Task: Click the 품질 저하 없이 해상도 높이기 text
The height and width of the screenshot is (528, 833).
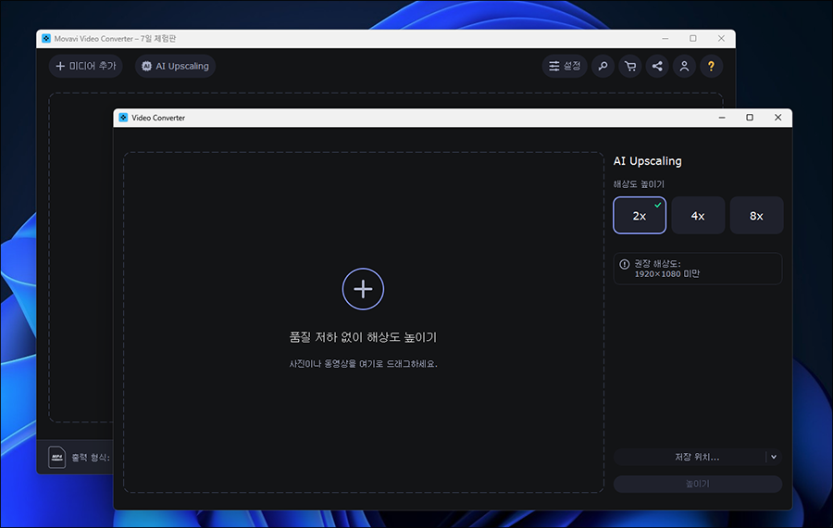Action: click(363, 337)
